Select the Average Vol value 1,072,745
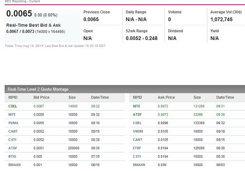The width and height of the screenshot is (245, 171). [221, 19]
